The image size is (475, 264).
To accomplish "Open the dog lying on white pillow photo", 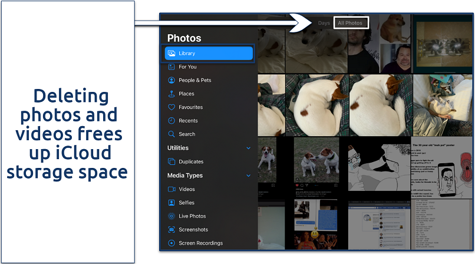I will coord(443,105).
